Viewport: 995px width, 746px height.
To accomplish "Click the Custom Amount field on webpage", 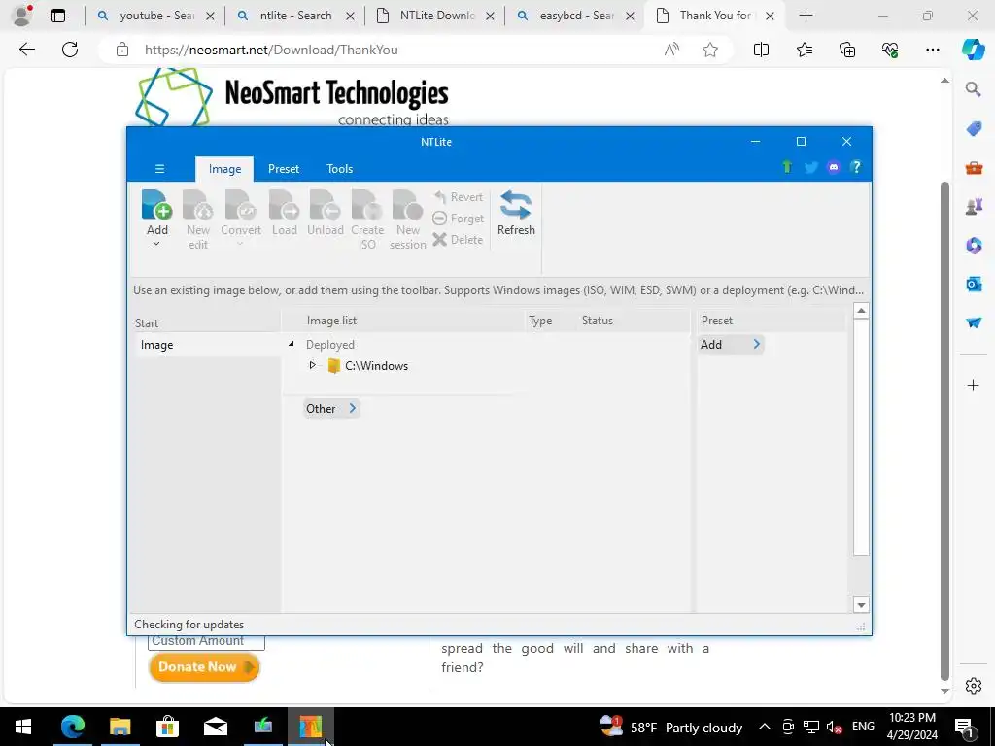I will (x=206, y=641).
